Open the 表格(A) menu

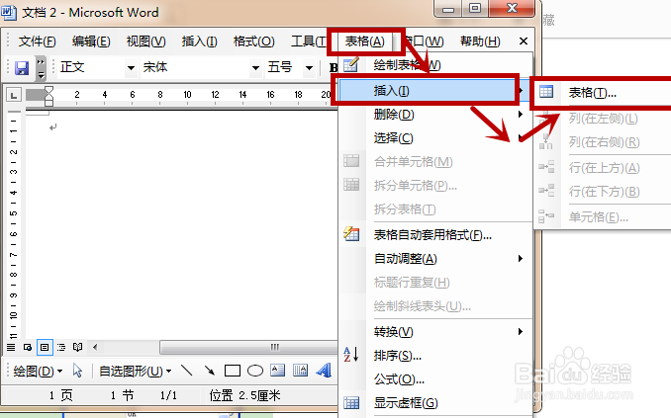(x=365, y=42)
